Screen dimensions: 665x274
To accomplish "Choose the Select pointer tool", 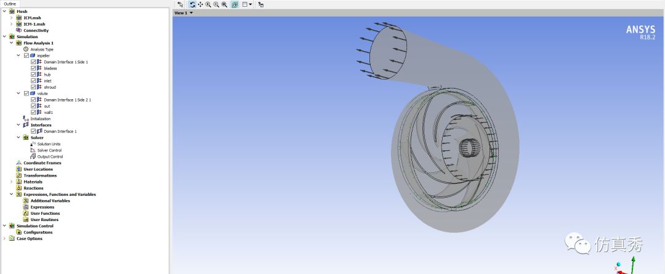I will click(180, 4).
